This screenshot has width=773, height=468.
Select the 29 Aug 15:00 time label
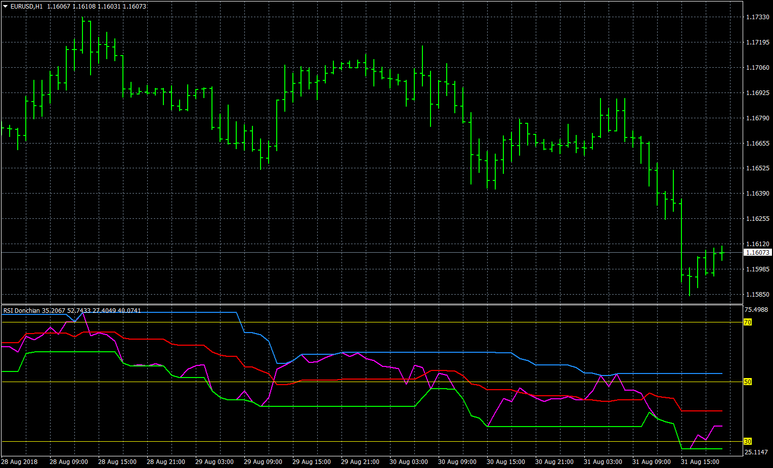coord(312,462)
